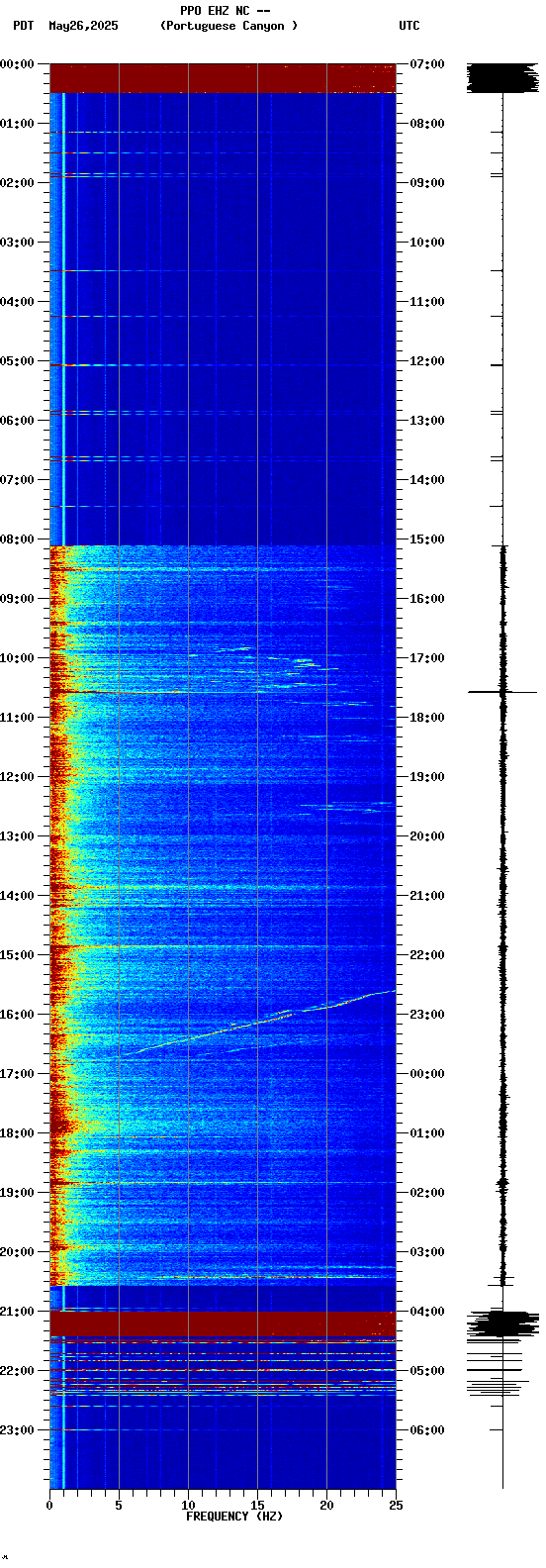The image size is (546, 1568).
Task: Click the PDT '19:00' time label
Action: (17, 1193)
